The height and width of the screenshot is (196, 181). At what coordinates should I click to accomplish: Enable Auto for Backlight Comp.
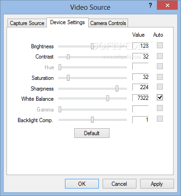point(160,119)
